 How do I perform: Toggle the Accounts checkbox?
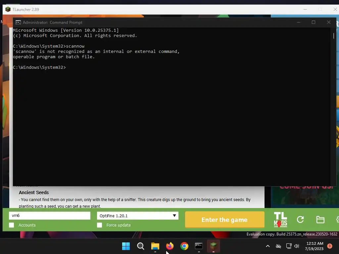pyautogui.click(x=12, y=225)
